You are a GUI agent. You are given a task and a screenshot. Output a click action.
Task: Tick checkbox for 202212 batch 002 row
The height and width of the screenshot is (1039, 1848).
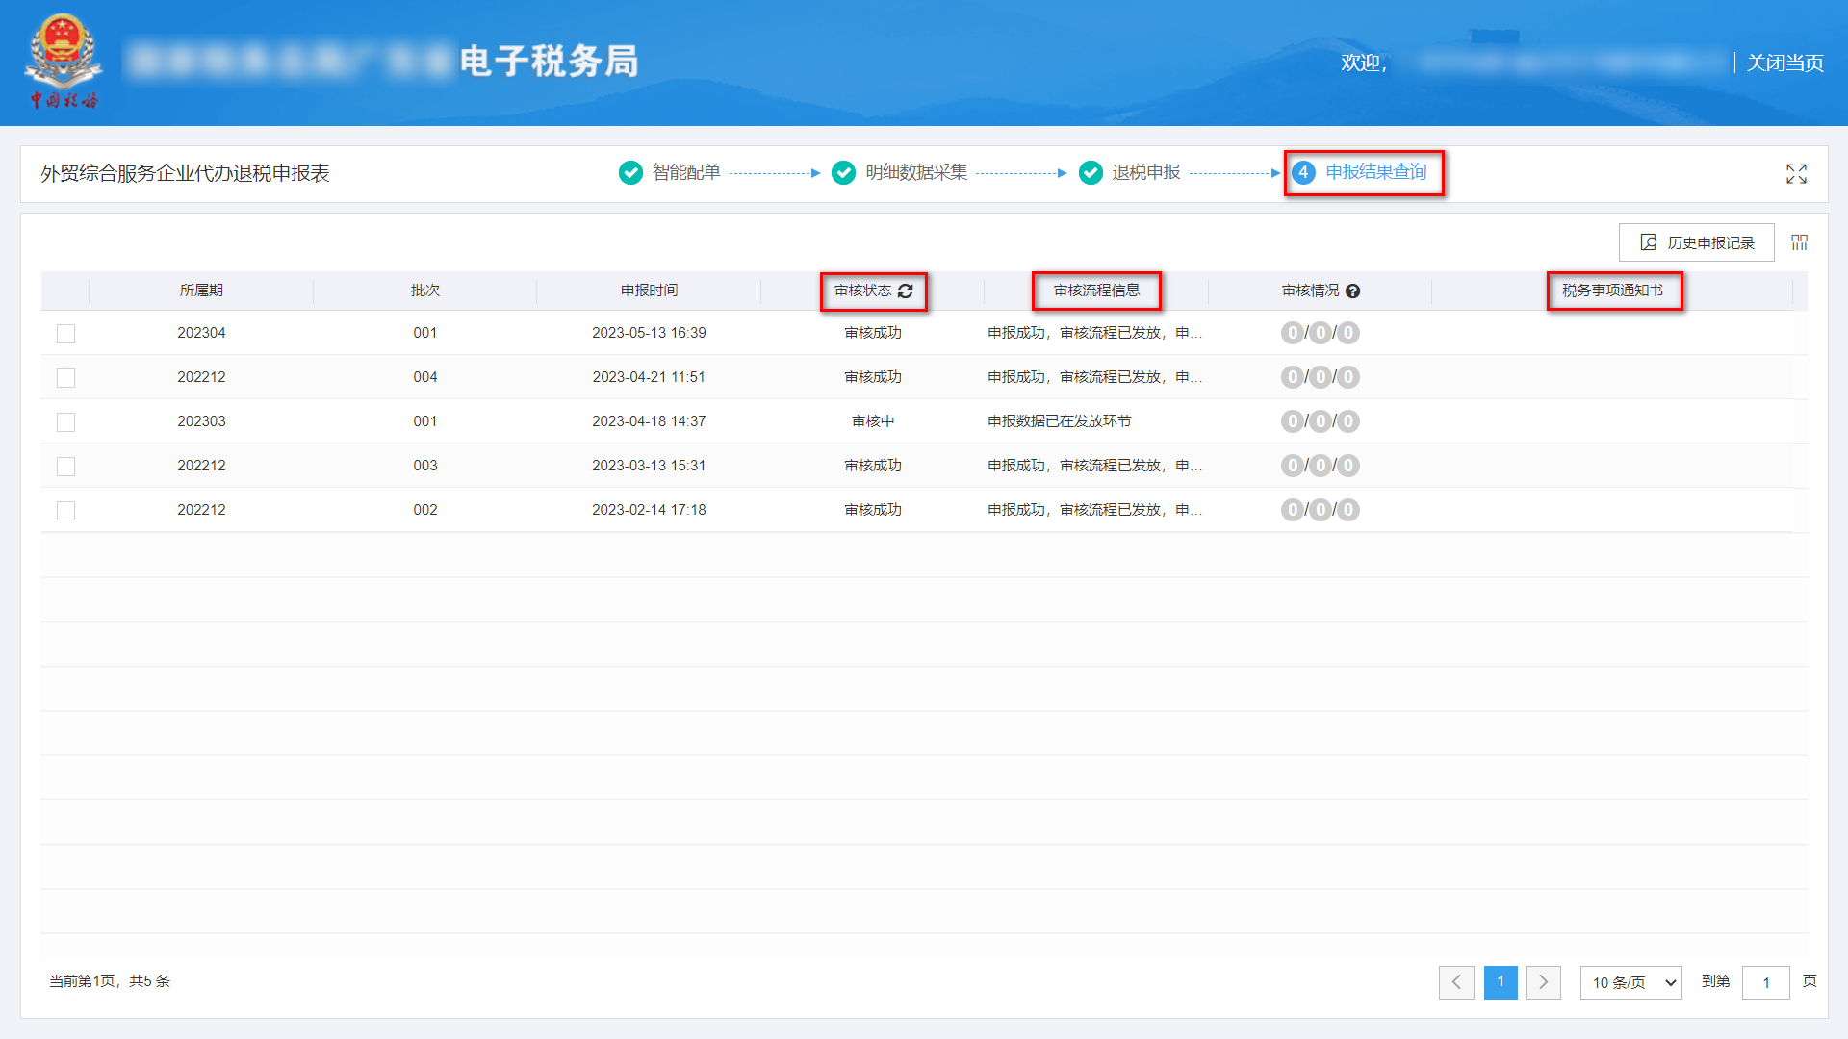(x=65, y=511)
